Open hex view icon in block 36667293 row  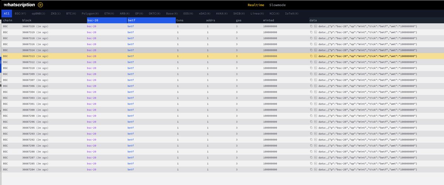316,134
